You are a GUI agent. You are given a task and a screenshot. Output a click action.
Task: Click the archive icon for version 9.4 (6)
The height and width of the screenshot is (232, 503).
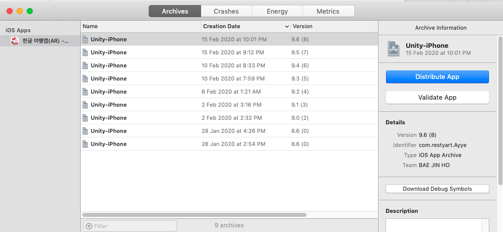click(x=85, y=66)
